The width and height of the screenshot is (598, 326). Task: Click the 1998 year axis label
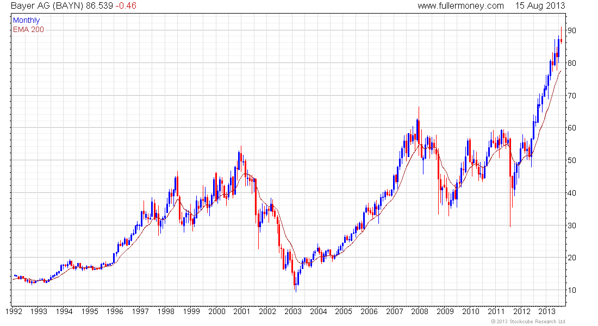point(166,311)
